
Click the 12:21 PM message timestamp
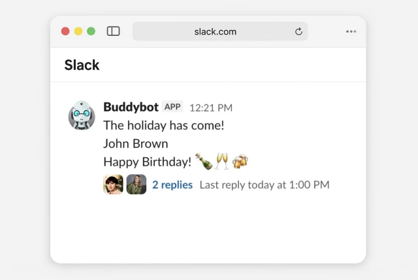[x=211, y=108]
